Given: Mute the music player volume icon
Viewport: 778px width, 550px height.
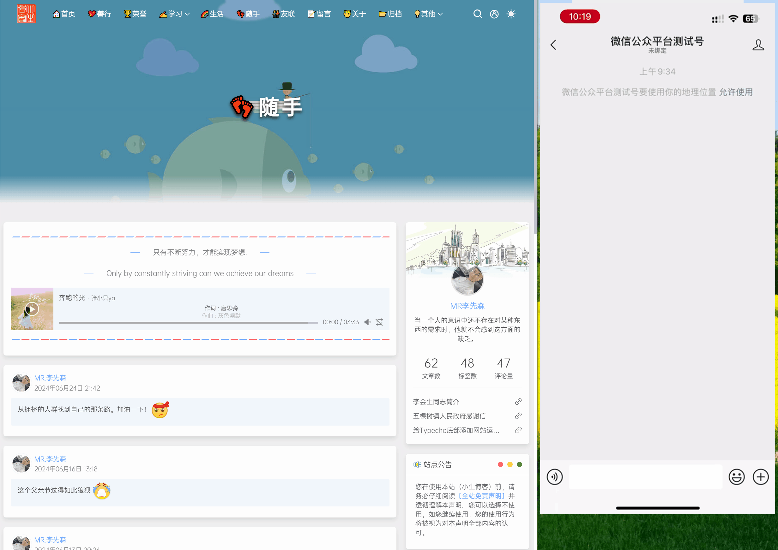Looking at the screenshot, I should point(368,322).
